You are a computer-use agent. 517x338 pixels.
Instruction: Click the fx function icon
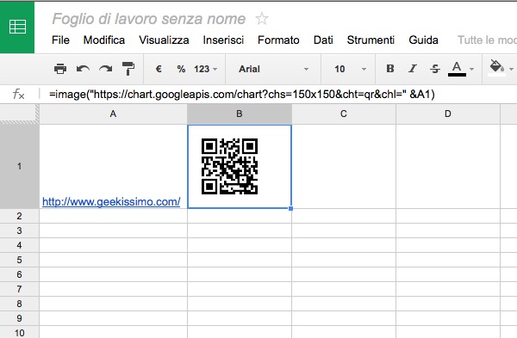click(18, 95)
